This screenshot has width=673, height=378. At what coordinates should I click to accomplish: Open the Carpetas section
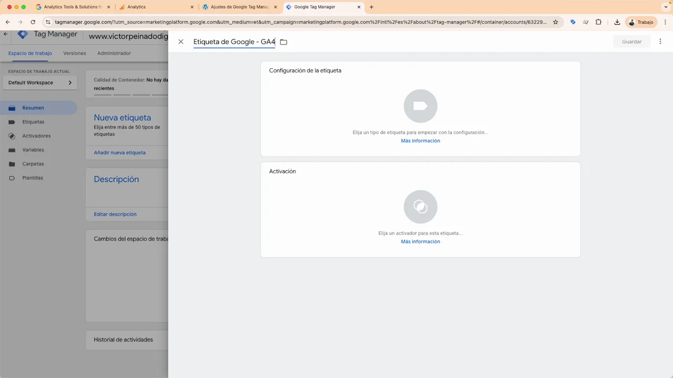[x=33, y=163]
